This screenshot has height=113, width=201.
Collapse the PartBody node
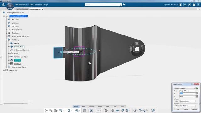[x=6, y=40]
